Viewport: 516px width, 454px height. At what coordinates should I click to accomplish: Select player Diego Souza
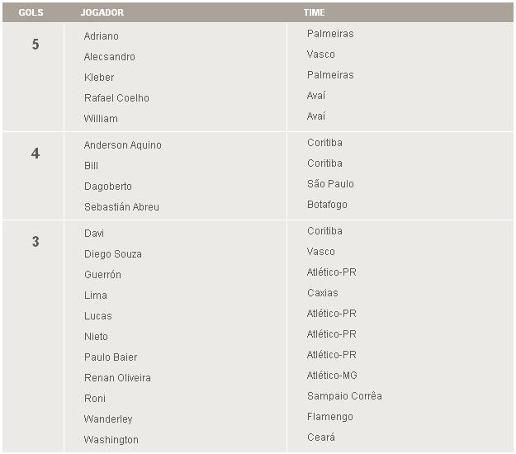click(x=112, y=254)
